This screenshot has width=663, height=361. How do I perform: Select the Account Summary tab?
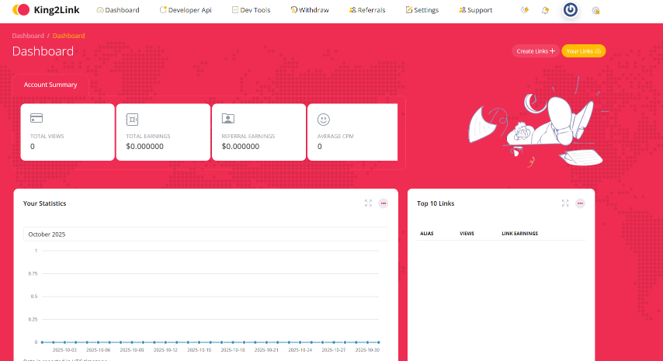(50, 85)
